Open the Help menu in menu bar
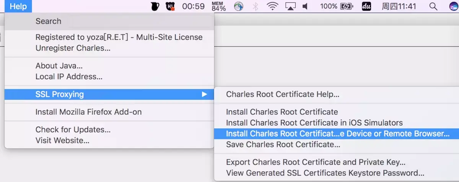The height and width of the screenshot is (182, 459). coord(18,6)
